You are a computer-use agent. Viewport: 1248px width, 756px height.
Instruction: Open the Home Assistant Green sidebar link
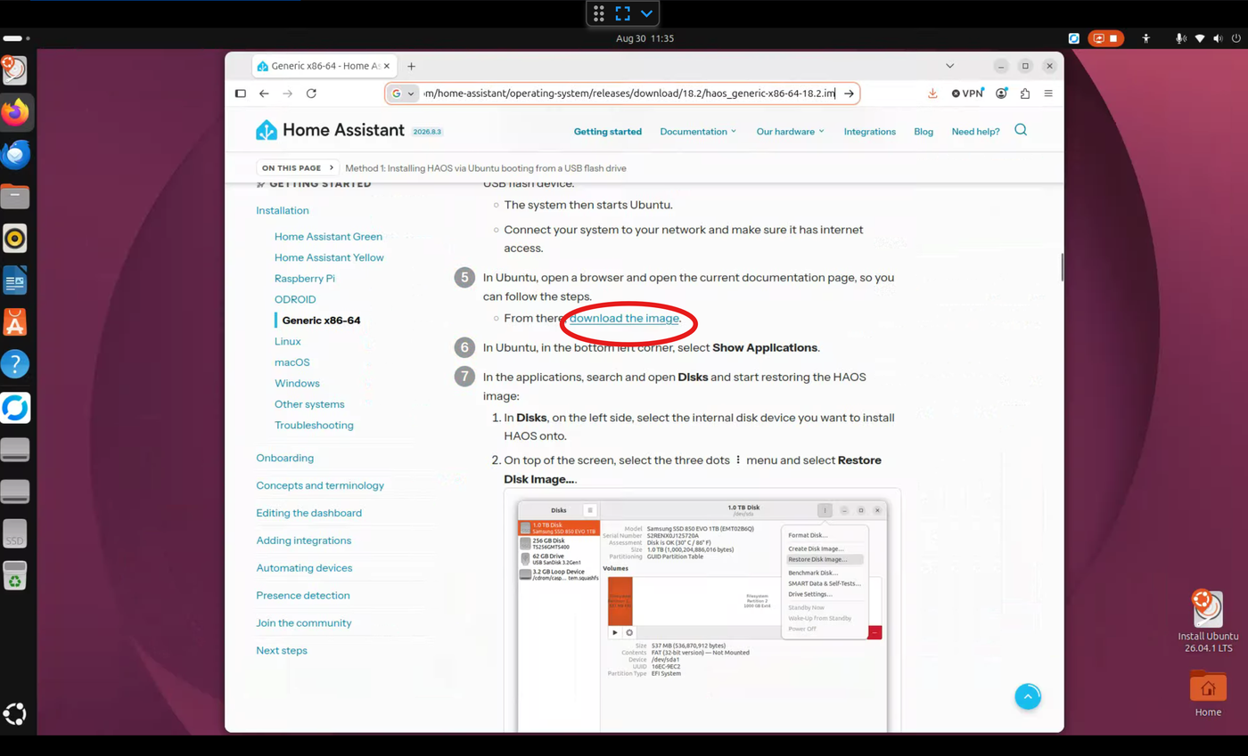[x=328, y=237]
